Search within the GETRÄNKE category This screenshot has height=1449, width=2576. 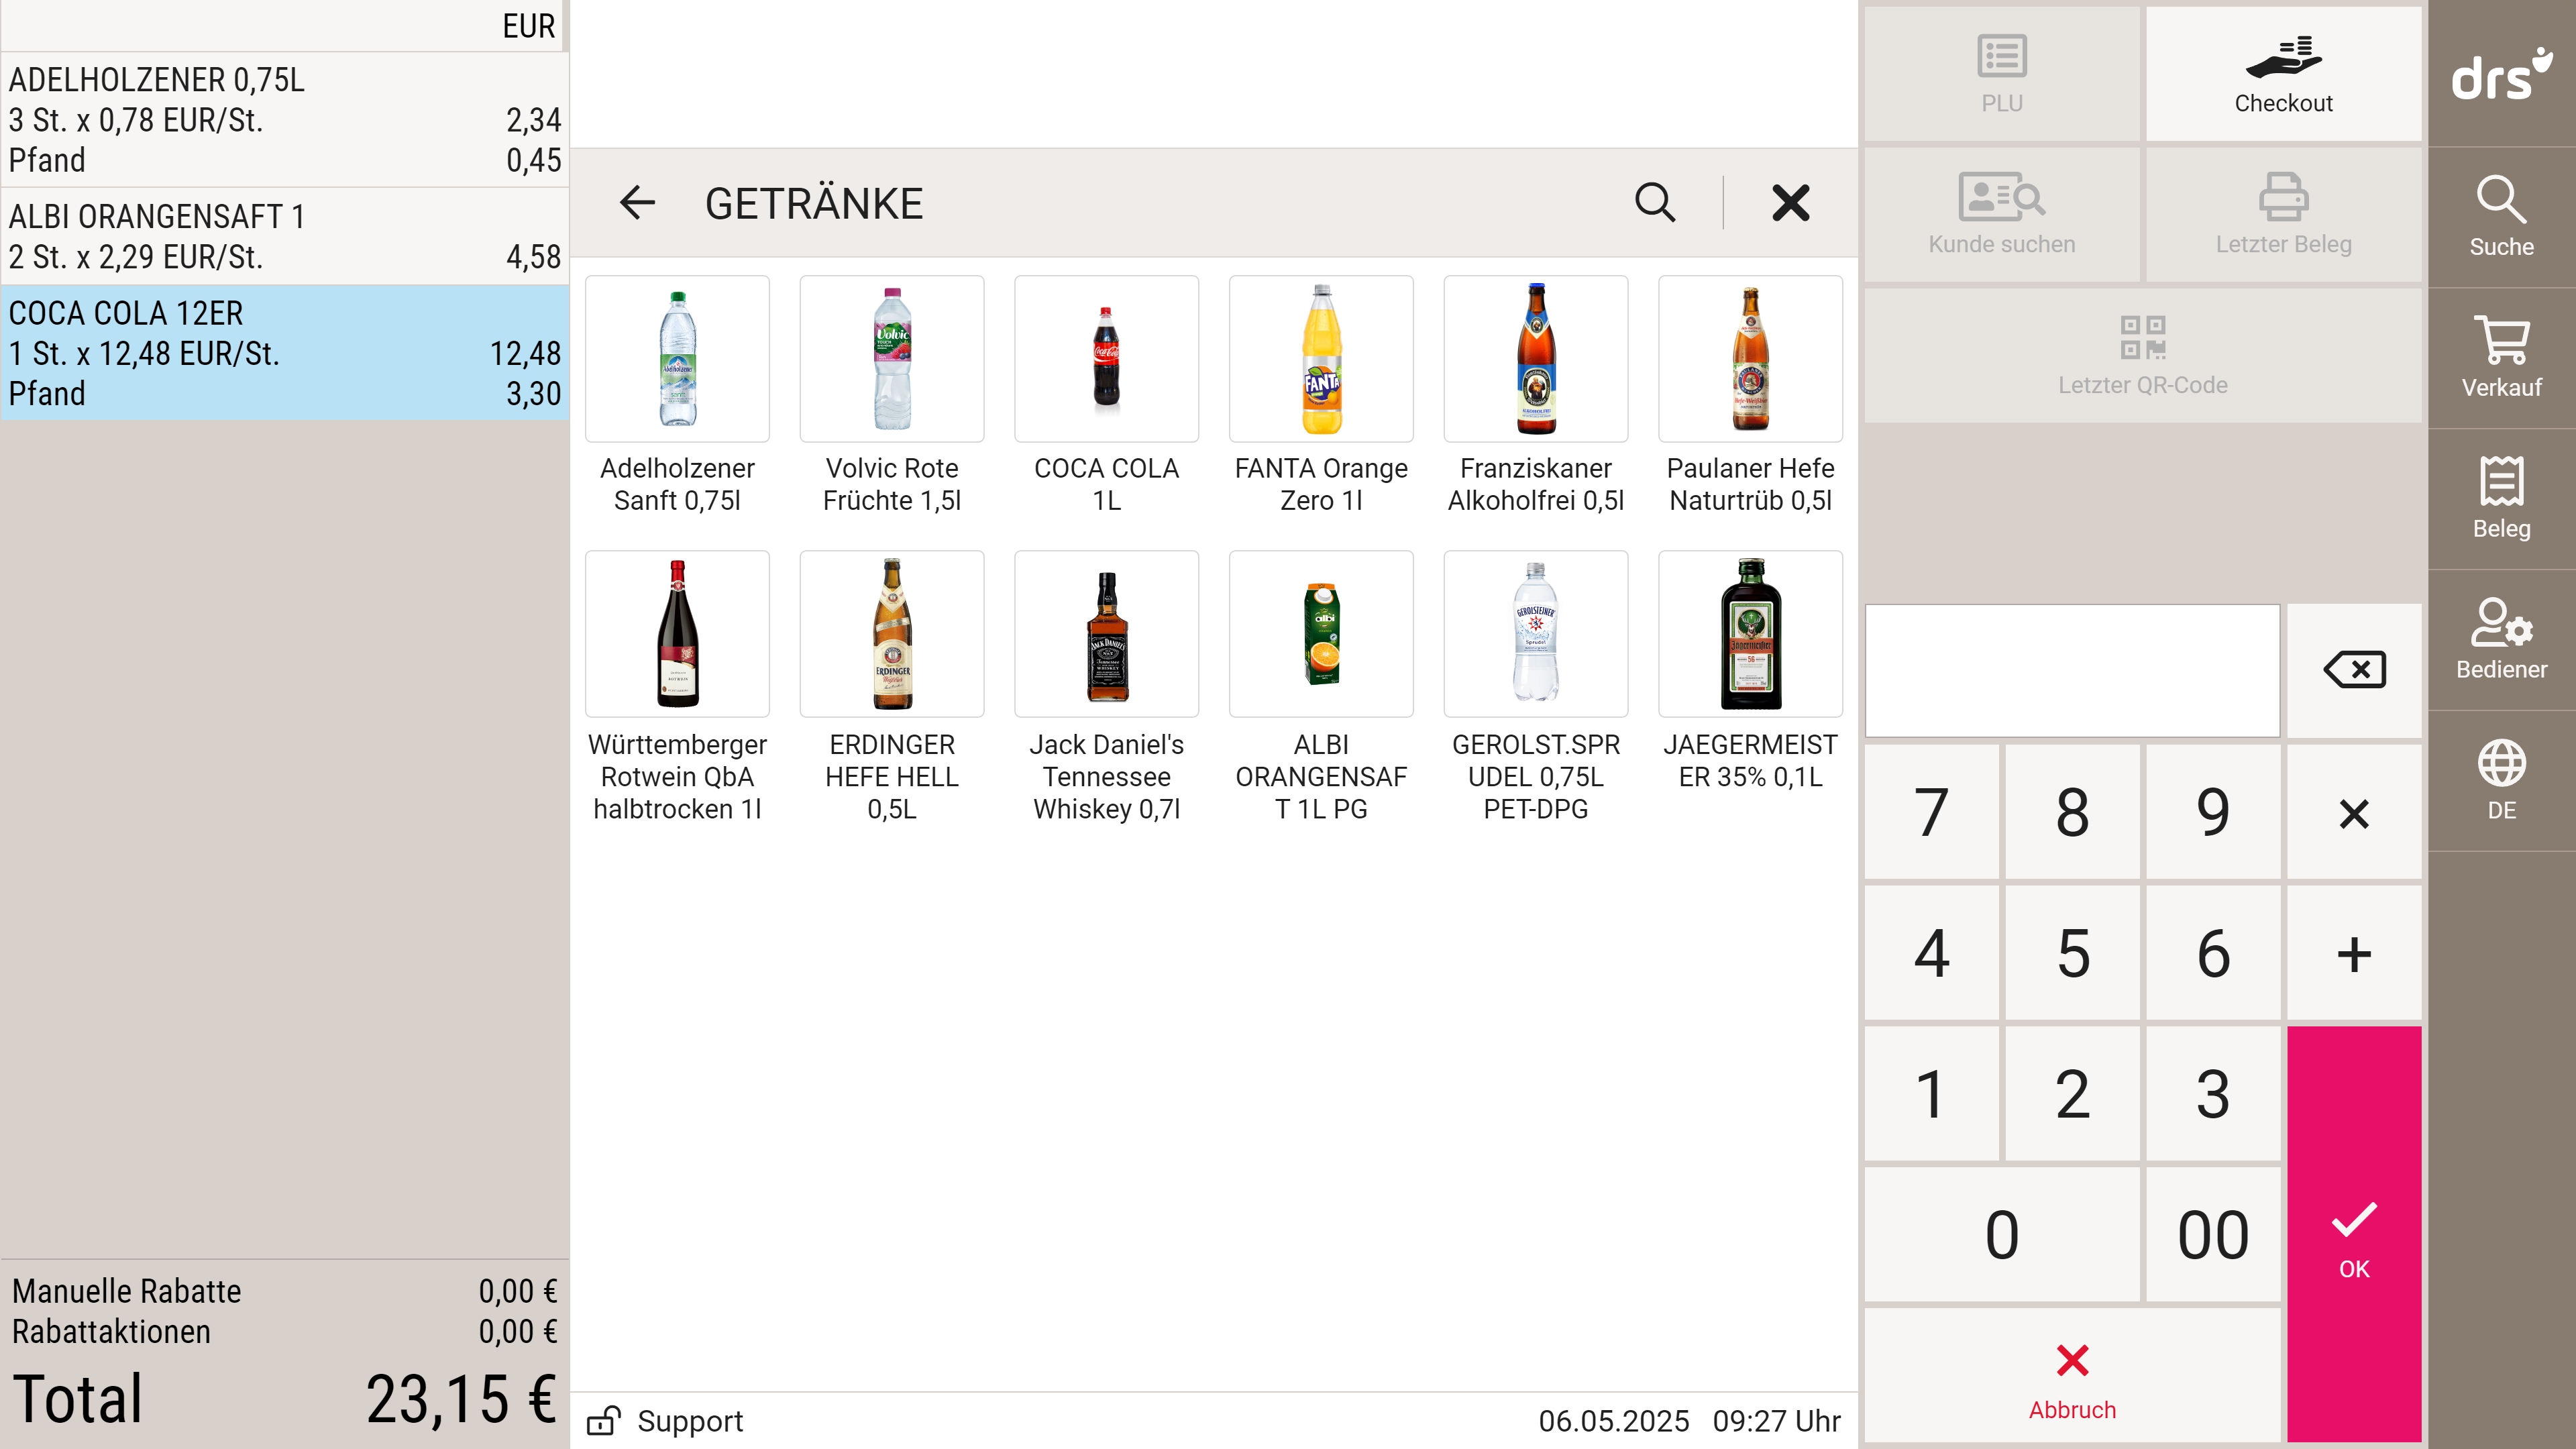tap(1654, 203)
